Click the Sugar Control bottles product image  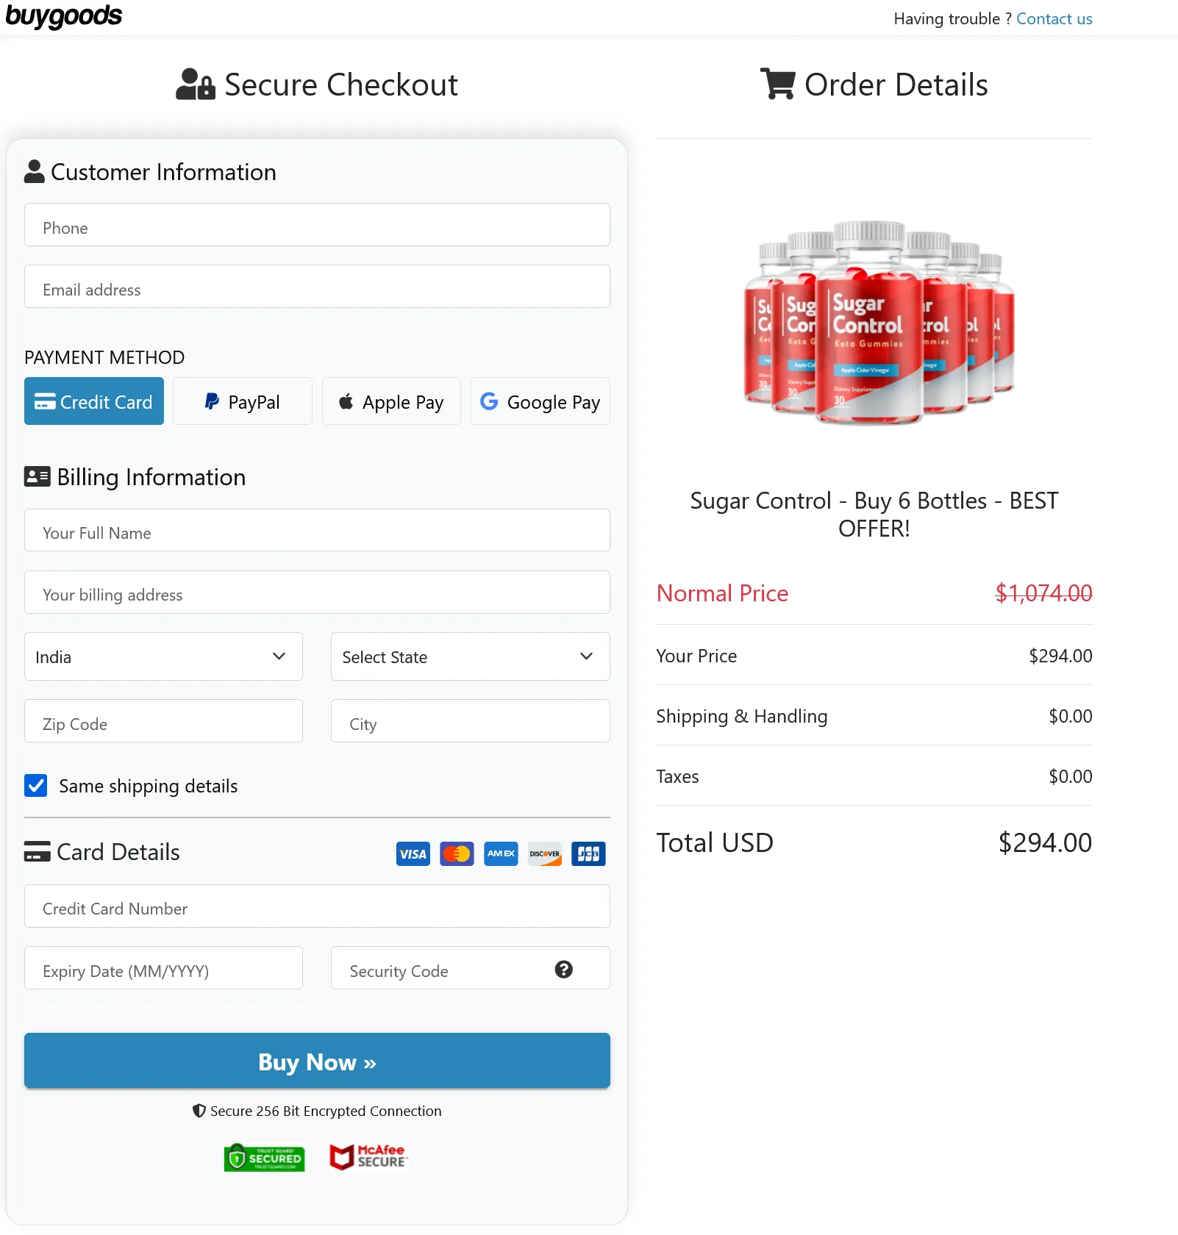(x=879, y=322)
